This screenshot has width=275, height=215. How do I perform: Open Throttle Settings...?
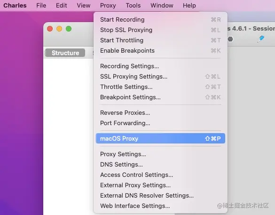(x=160, y=87)
